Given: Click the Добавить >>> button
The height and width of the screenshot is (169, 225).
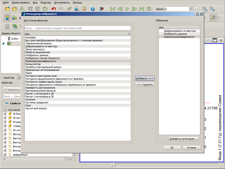Looking at the screenshot, I should pos(145,78).
